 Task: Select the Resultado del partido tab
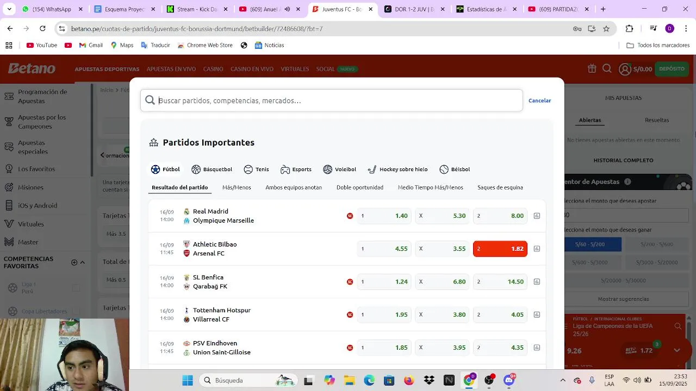(x=180, y=187)
